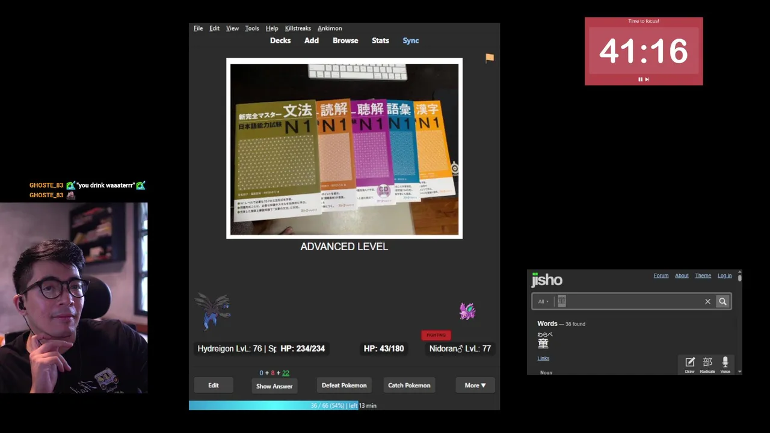Open the Help menu

click(x=272, y=28)
